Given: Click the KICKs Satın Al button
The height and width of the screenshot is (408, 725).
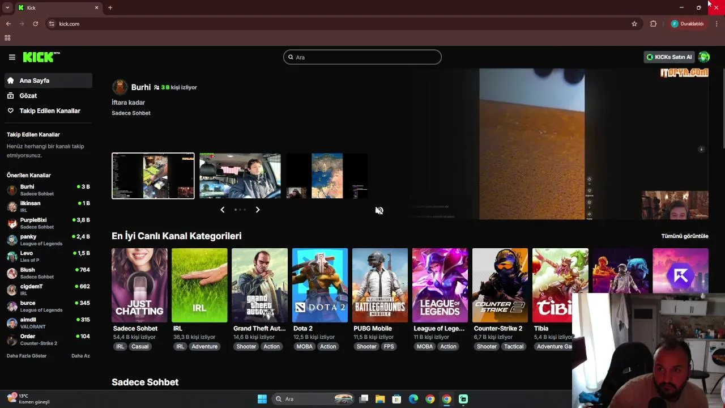Looking at the screenshot, I should coord(669,57).
